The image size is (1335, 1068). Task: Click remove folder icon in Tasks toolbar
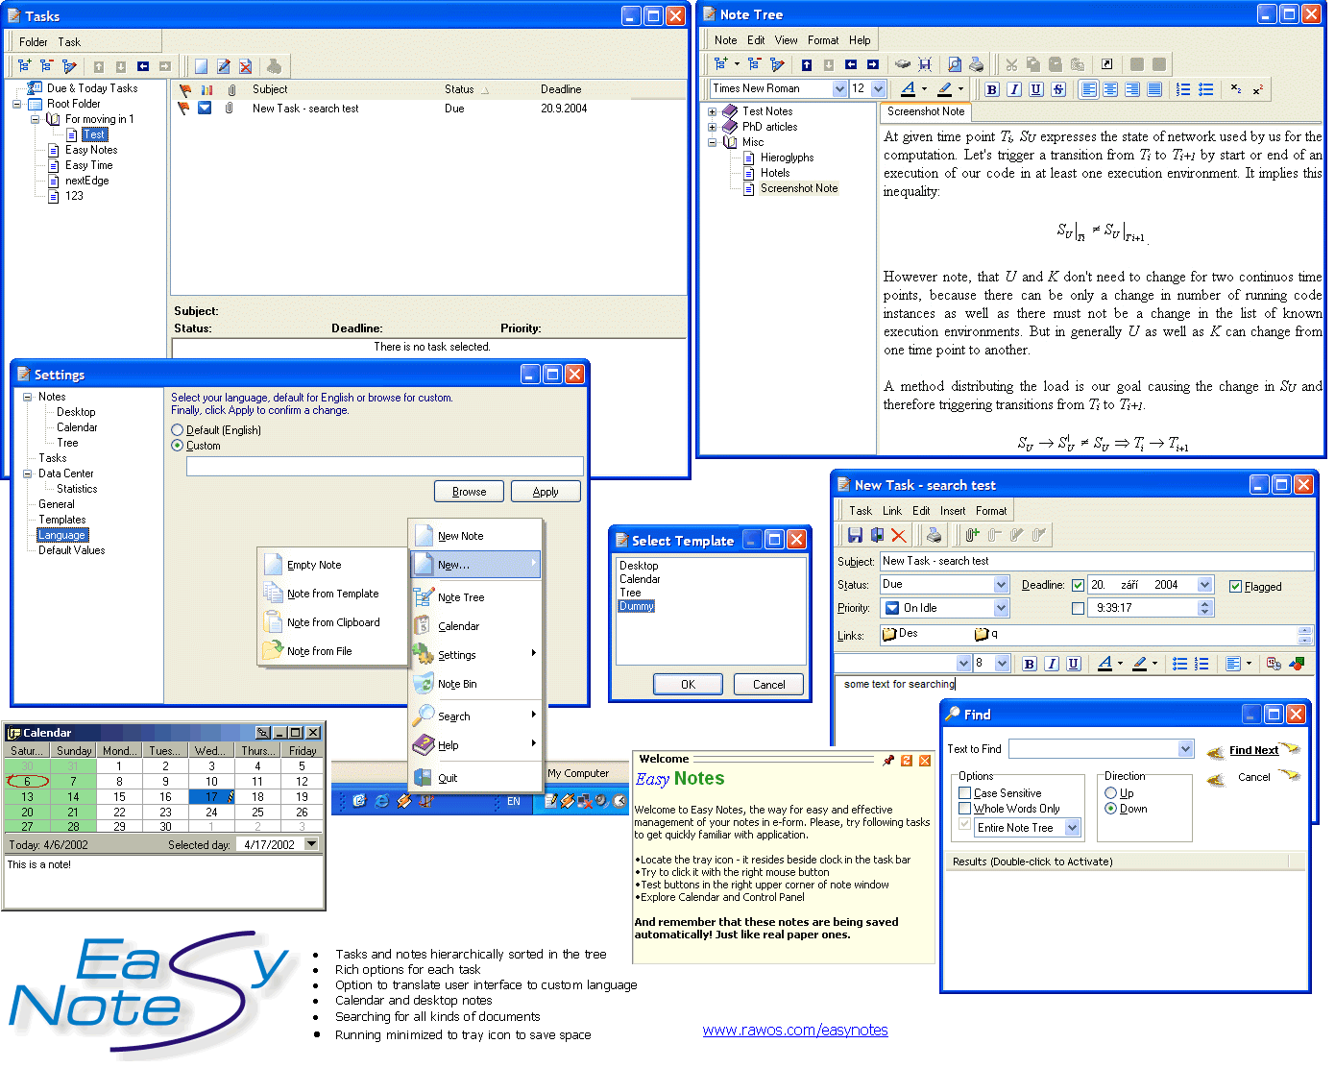coord(46,66)
